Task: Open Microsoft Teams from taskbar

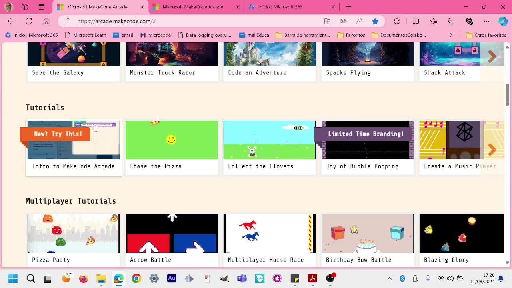Action: [242, 278]
